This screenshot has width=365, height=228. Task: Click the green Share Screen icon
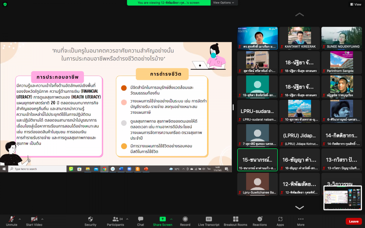[x=163, y=219]
